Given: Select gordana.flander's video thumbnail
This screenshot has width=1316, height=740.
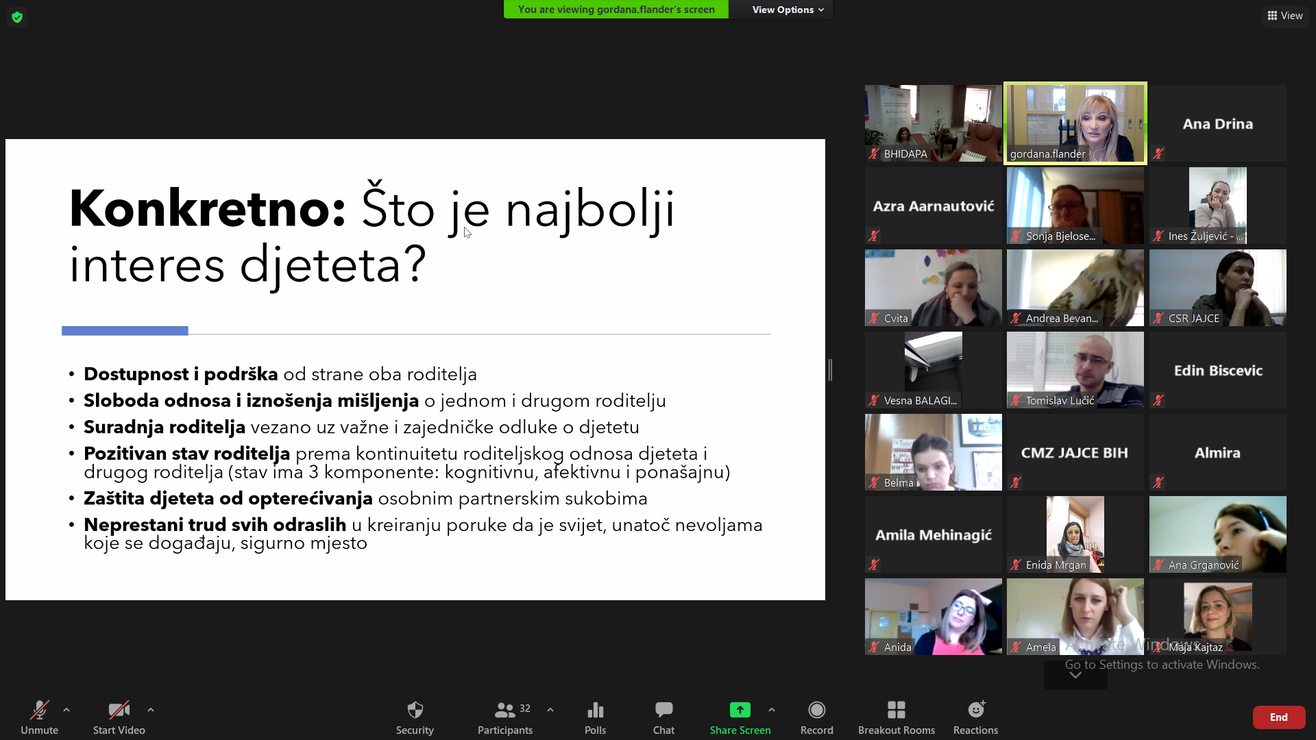Looking at the screenshot, I should tap(1075, 123).
